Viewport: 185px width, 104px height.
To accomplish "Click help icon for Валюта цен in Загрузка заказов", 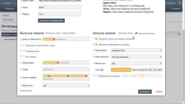I will click(94, 64).
